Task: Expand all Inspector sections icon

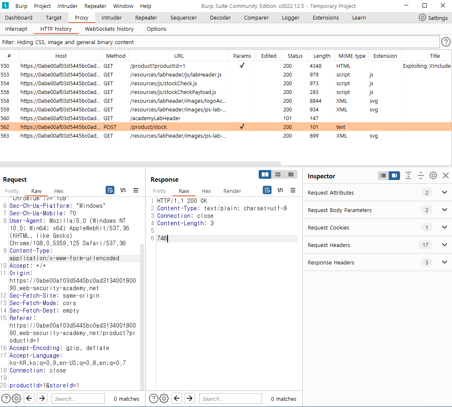Action: coord(408,175)
